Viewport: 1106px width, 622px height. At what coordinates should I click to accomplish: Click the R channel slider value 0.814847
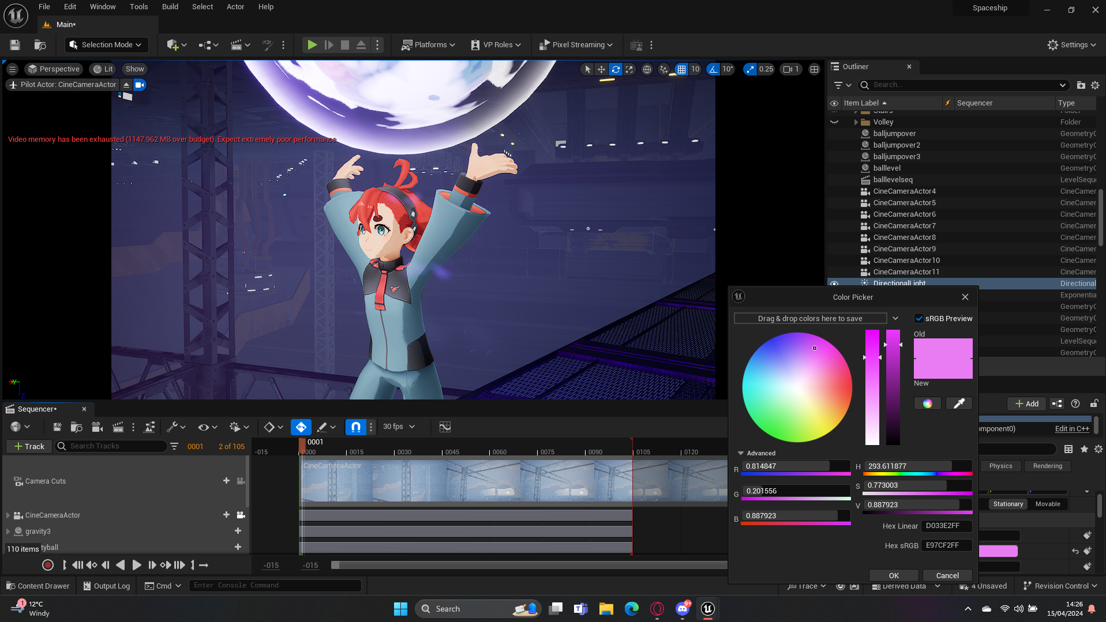[796, 466]
